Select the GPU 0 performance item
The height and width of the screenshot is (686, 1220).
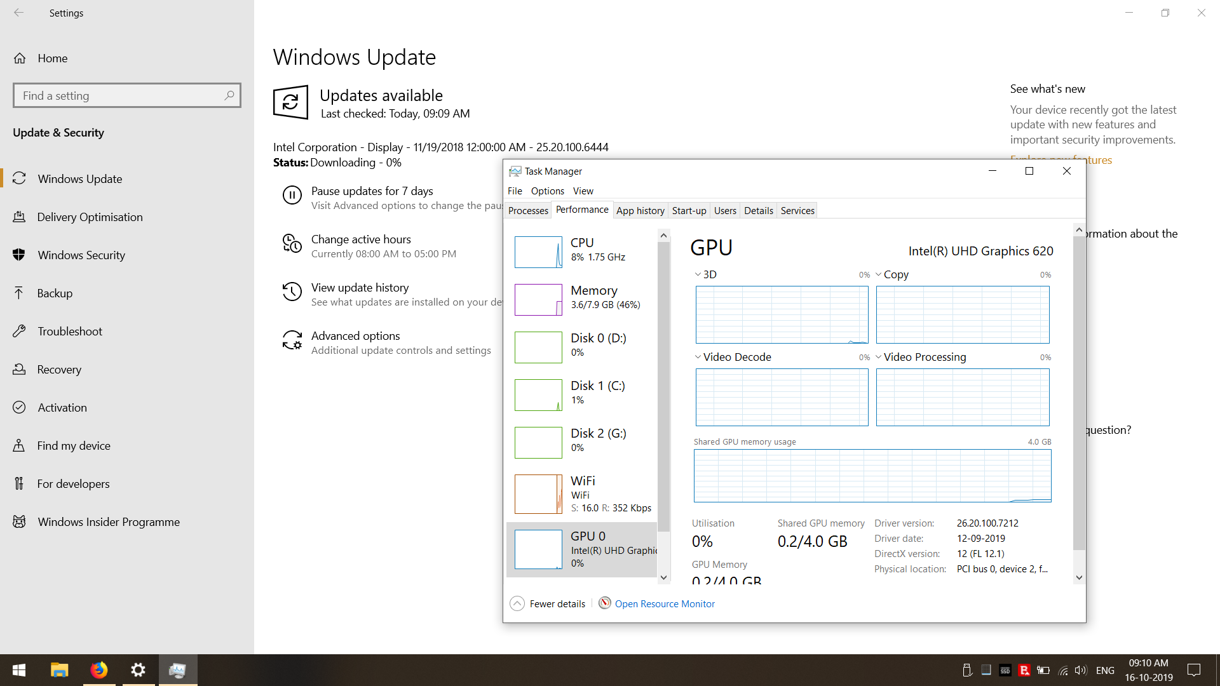tap(581, 549)
